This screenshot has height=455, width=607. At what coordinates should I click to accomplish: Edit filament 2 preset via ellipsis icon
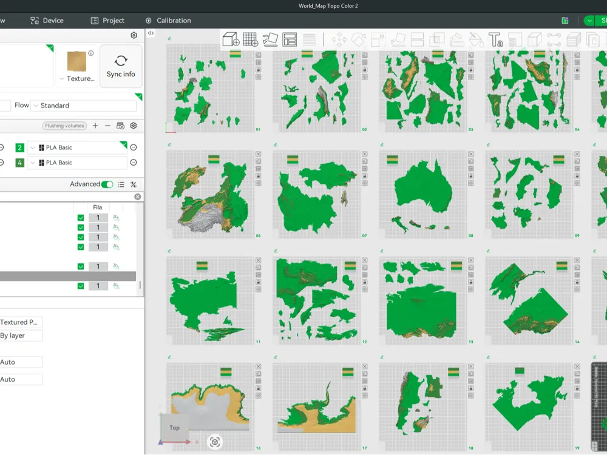[x=134, y=147]
